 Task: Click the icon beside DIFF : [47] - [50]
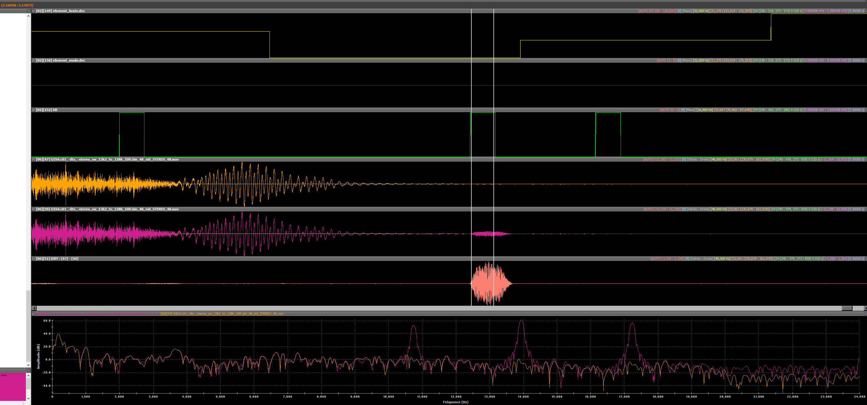tap(33, 259)
